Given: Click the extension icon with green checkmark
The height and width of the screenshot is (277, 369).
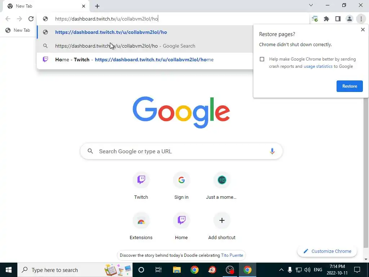Looking at the screenshot, I should [x=315, y=19].
